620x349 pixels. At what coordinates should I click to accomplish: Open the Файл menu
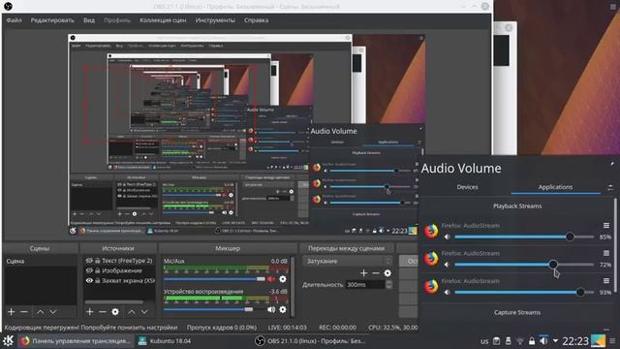[x=14, y=20]
